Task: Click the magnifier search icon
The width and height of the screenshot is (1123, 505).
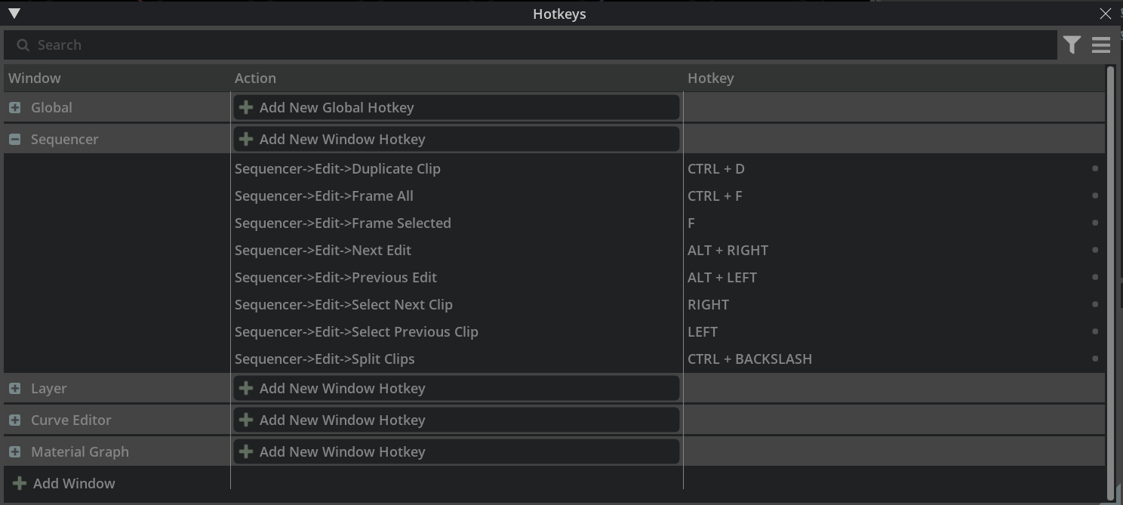Action: coord(23,45)
